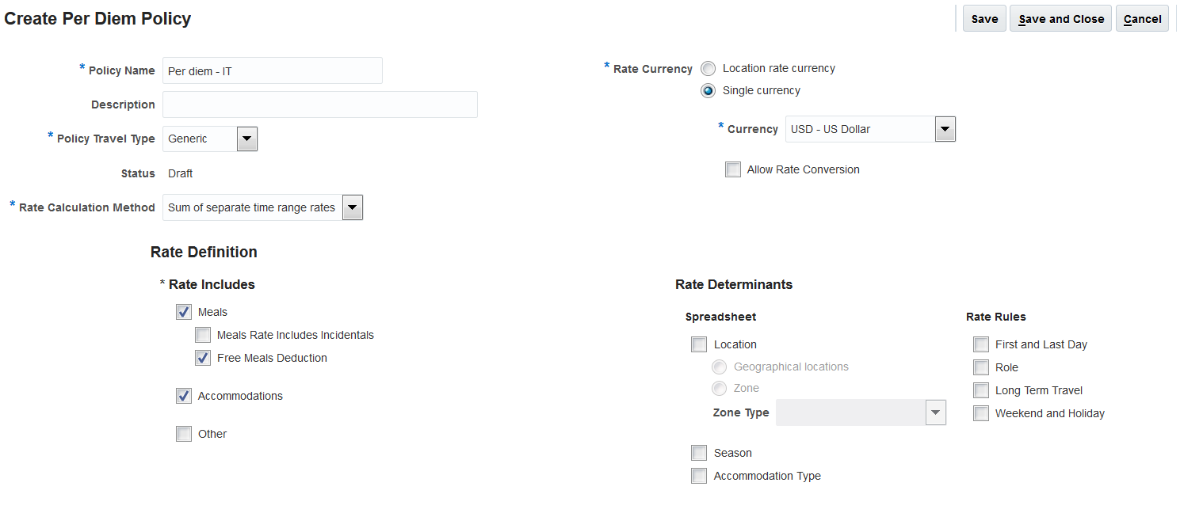Expand the Rate Calculation Method dropdown

353,207
